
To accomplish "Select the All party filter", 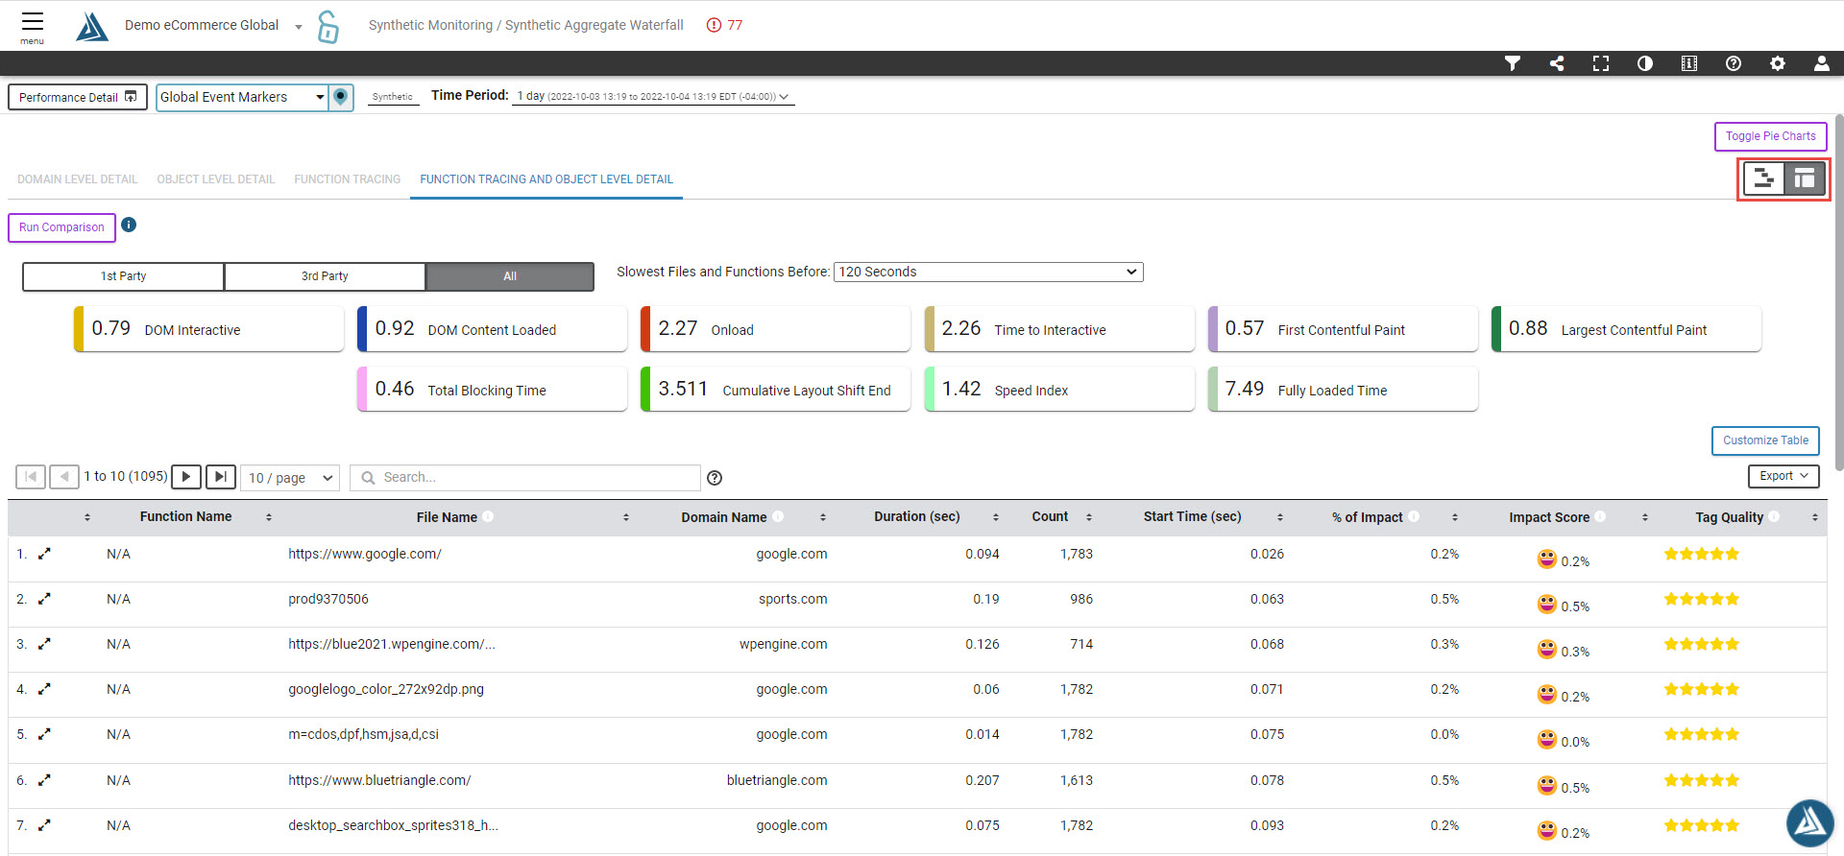I will tap(510, 276).
